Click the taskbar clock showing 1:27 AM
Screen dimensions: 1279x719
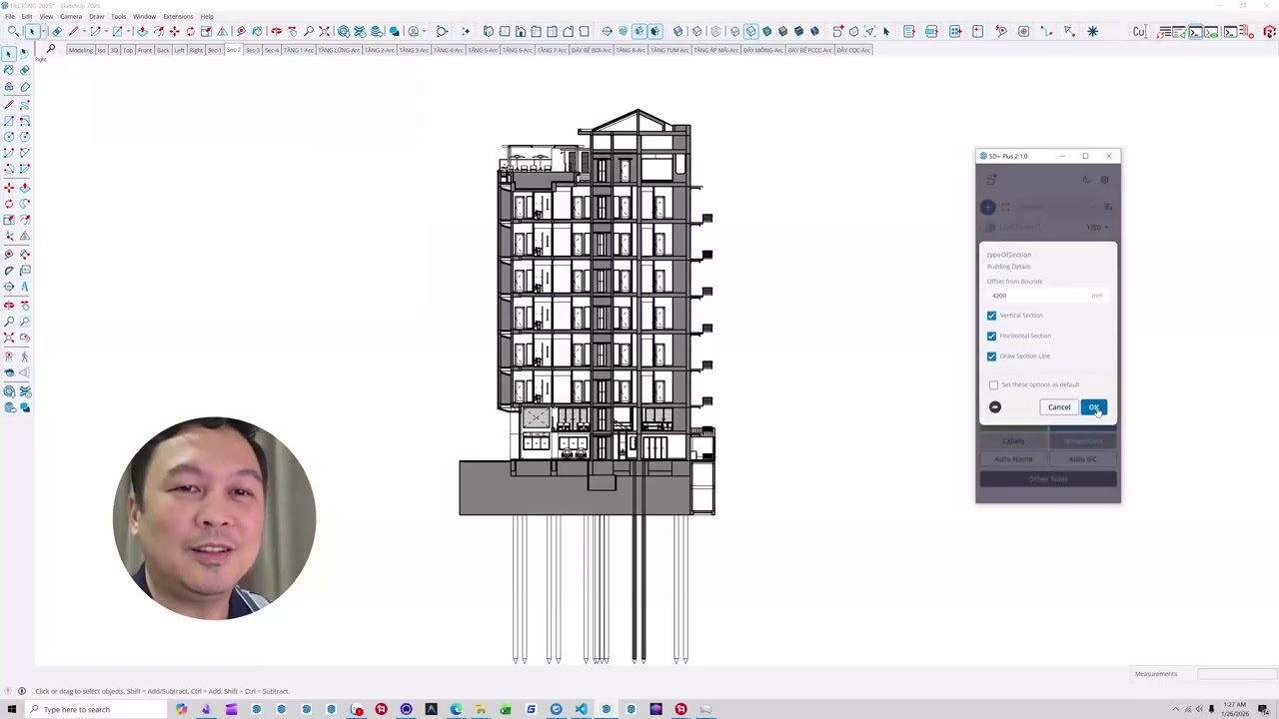(1235, 709)
